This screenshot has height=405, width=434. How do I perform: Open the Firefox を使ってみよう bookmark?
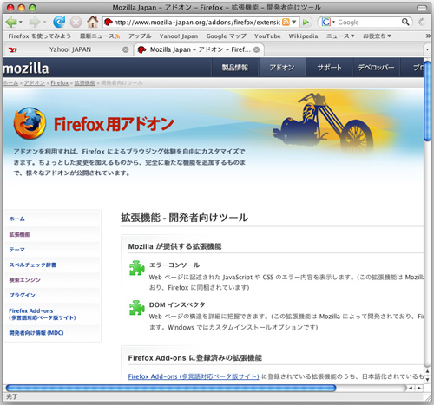(40, 36)
